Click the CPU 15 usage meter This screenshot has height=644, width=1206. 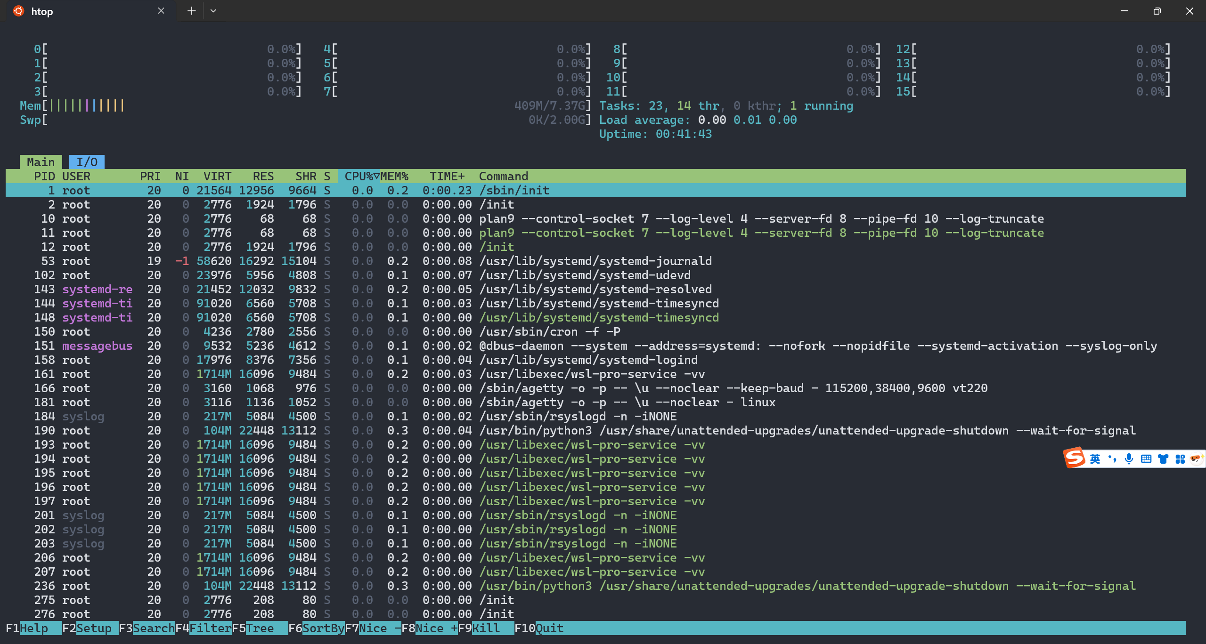pyautogui.click(x=1034, y=92)
